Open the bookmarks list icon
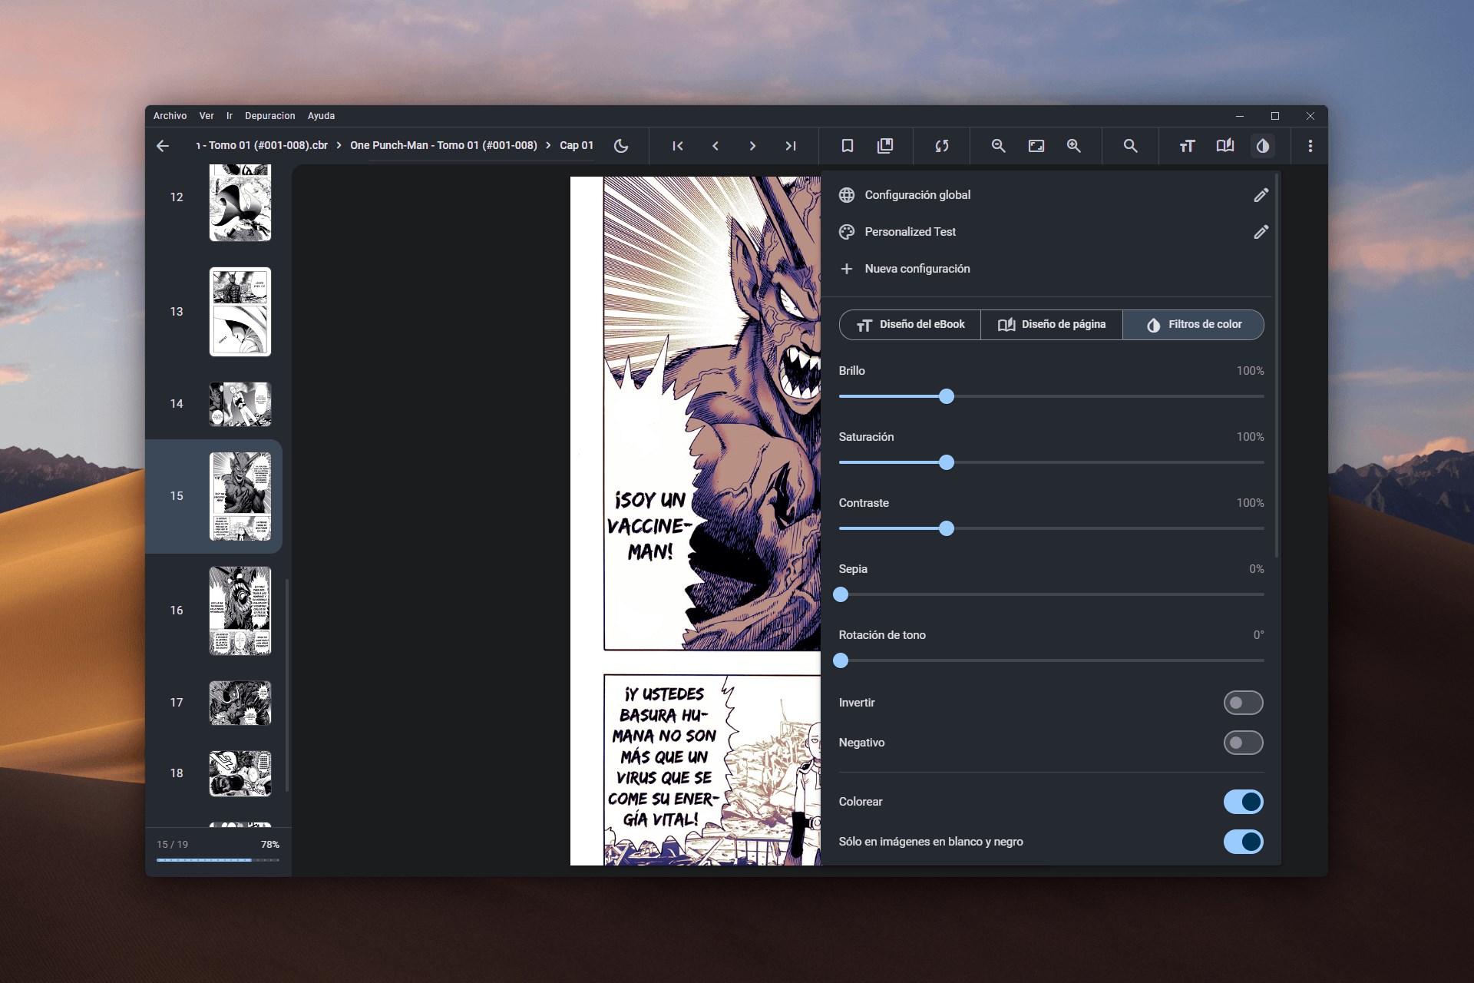1474x983 pixels. [886, 146]
